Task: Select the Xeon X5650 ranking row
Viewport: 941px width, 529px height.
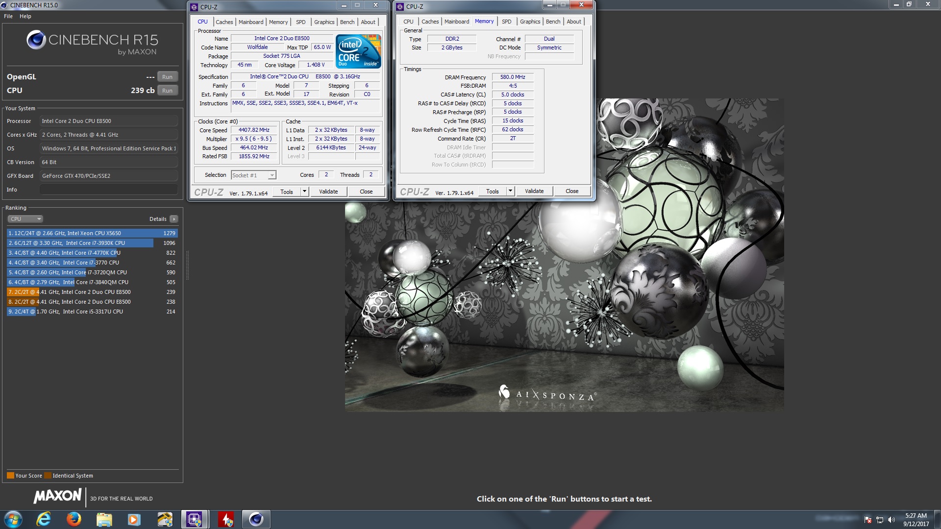Action: pos(92,233)
